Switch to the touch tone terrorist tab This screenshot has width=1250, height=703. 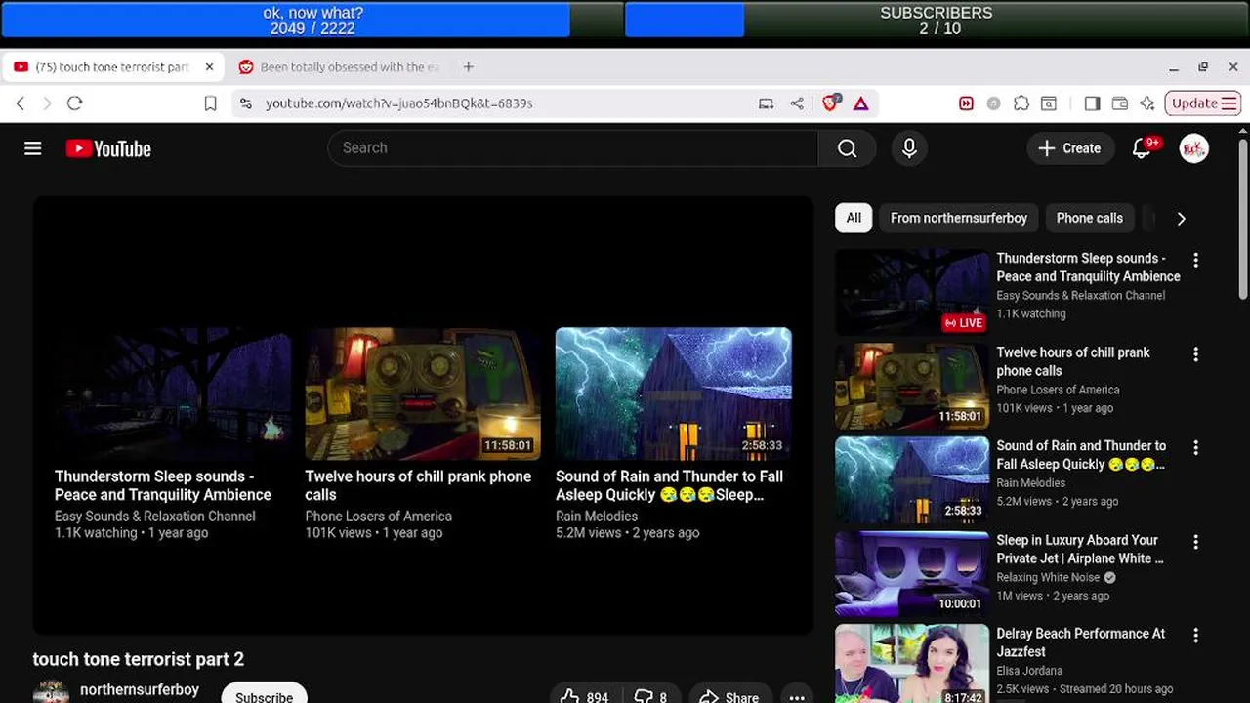[112, 67]
